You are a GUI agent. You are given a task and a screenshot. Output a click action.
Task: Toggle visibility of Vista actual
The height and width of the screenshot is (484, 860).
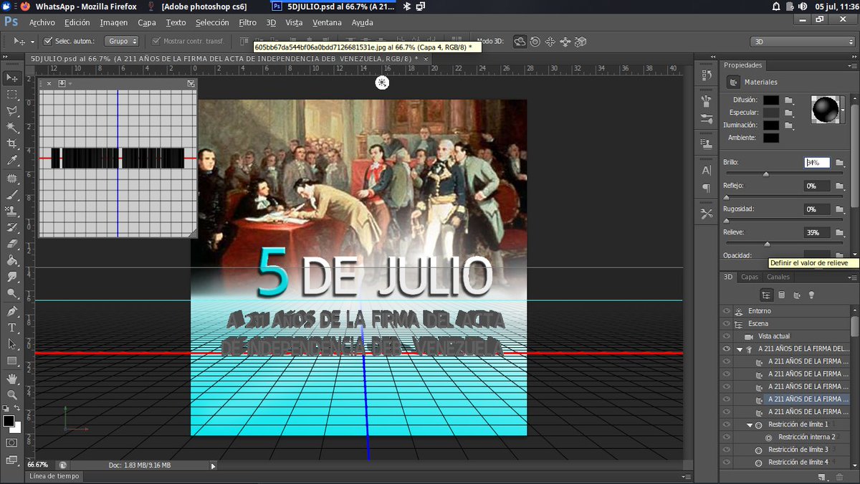coord(727,336)
